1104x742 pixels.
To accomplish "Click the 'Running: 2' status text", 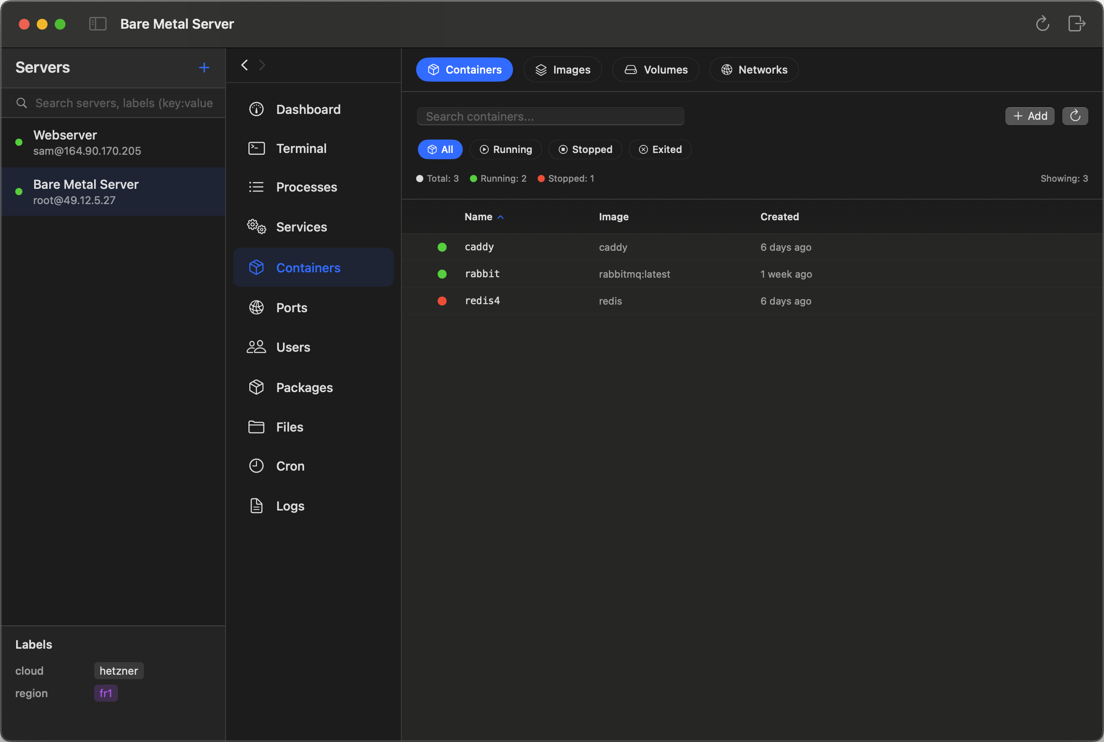I will click(x=503, y=179).
